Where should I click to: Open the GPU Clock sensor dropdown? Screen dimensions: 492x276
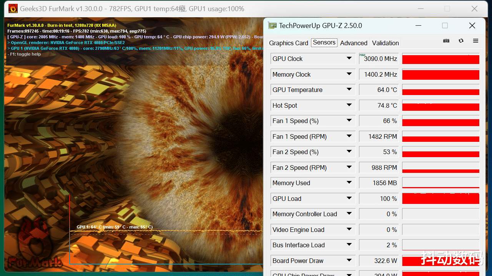(x=349, y=59)
